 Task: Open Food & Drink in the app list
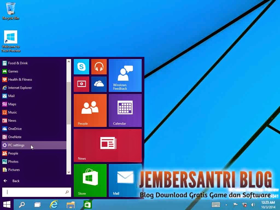[x=34, y=63]
